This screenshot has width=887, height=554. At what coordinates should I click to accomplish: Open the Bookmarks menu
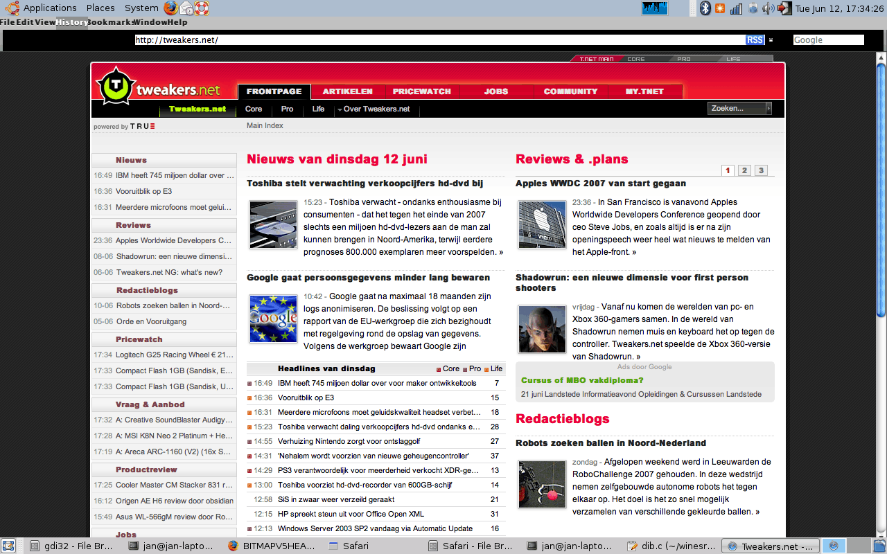click(109, 22)
